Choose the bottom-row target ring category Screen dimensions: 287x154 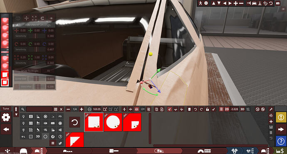point(53,137)
